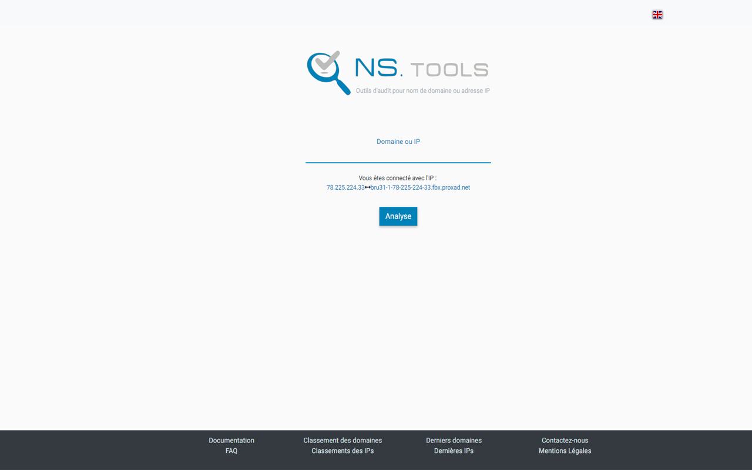752x470 pixels.
Task: Open the FAQ footer link
Action: [231, 451]
